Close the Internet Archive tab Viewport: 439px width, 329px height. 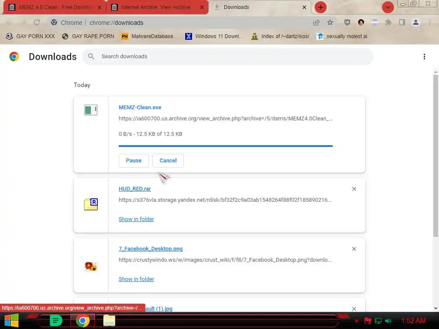click(x=202, y=8)
